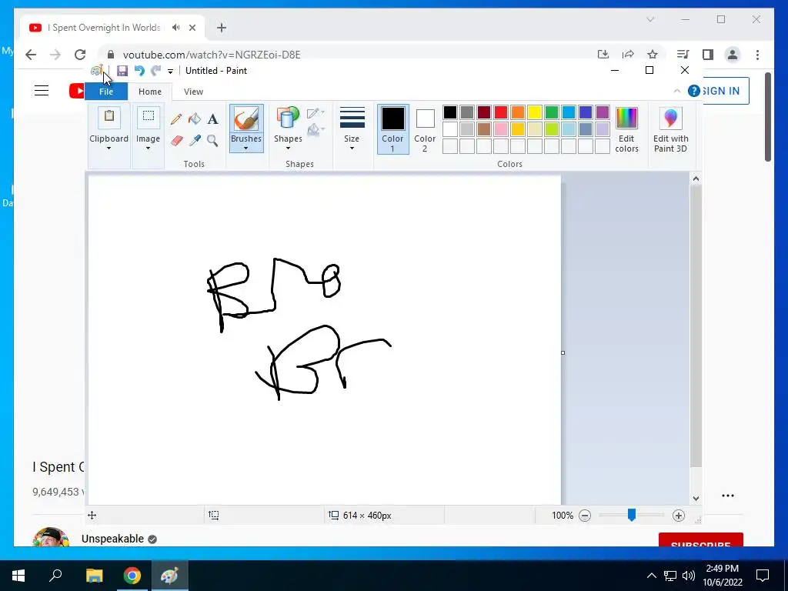Click the Undo arrow in Paint

coord(139,71)
